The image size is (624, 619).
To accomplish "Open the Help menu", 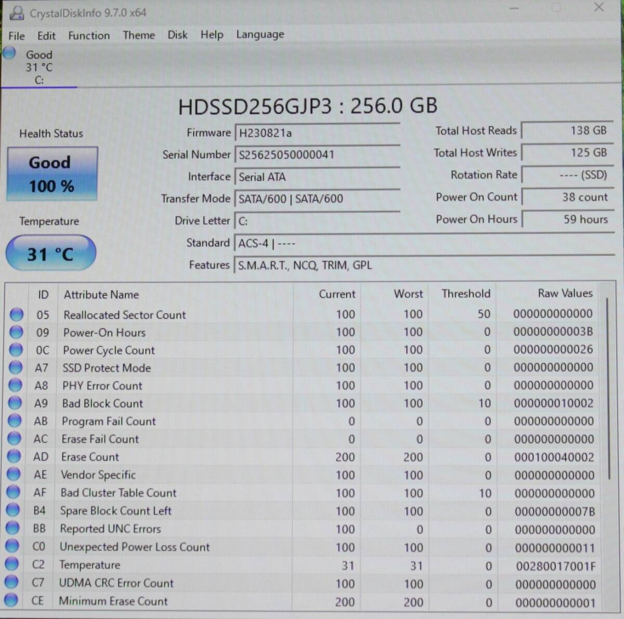I will (212, 35).
